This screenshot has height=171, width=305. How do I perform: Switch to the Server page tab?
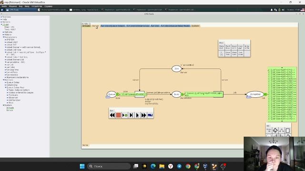point(95,26)
